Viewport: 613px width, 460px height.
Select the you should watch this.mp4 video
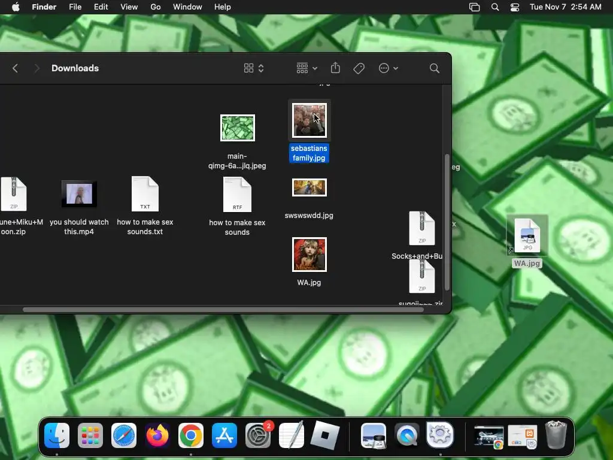point(80,194)
